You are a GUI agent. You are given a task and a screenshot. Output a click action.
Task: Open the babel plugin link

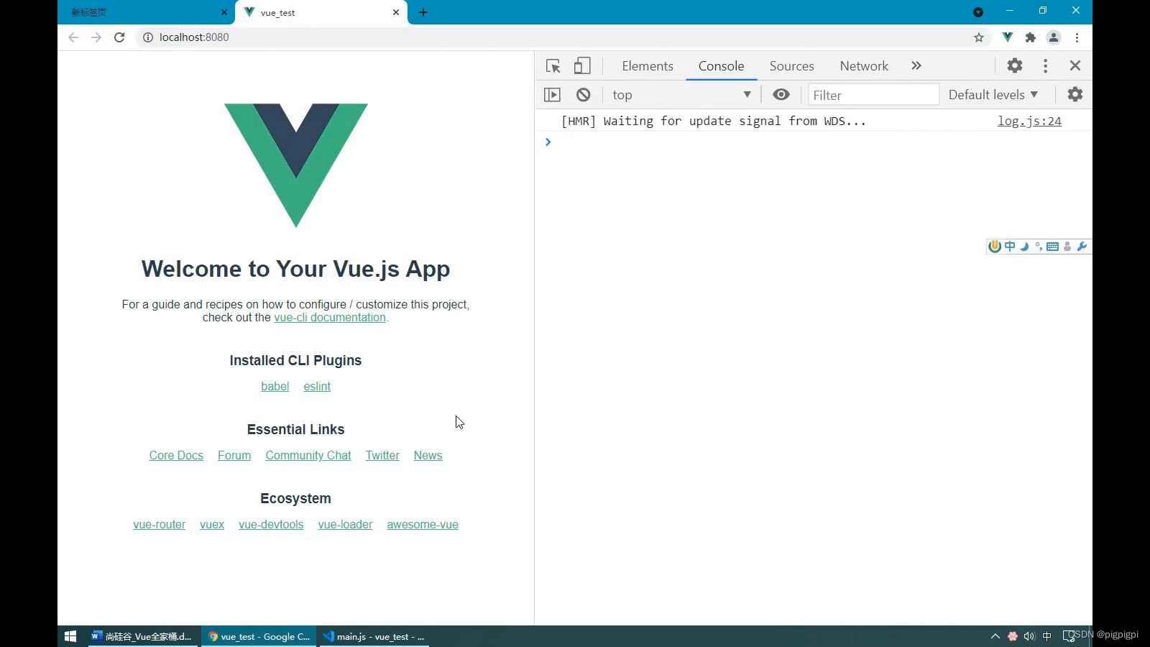tap(275, 387)
